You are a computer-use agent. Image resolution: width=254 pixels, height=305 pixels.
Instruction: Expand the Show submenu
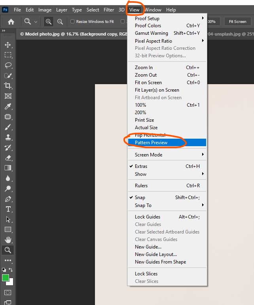click(x=167, y=174)
